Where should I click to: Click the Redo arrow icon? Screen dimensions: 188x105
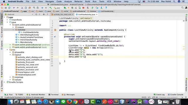tap(18, 8)
